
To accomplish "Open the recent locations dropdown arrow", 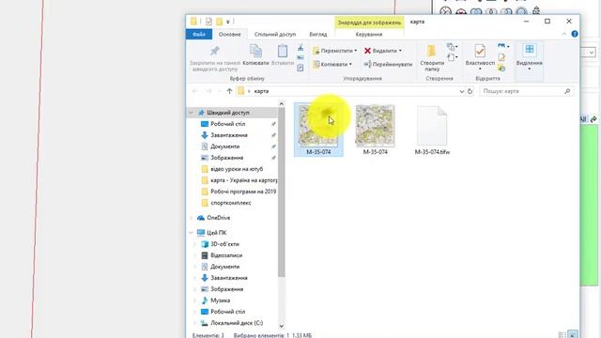I will [220, 91].
